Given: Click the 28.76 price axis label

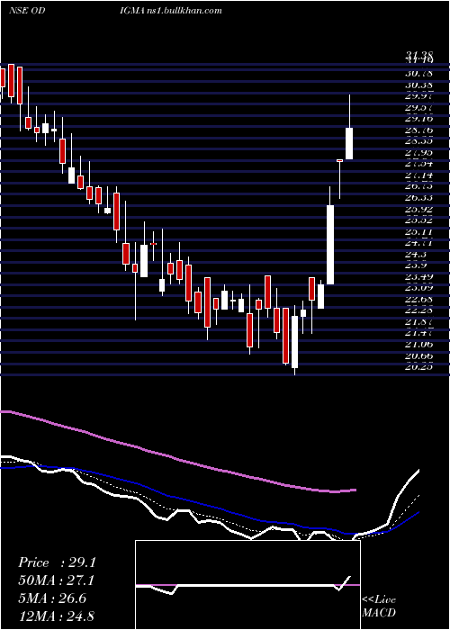Looking at the screenshot, I should tap(418, 130).
